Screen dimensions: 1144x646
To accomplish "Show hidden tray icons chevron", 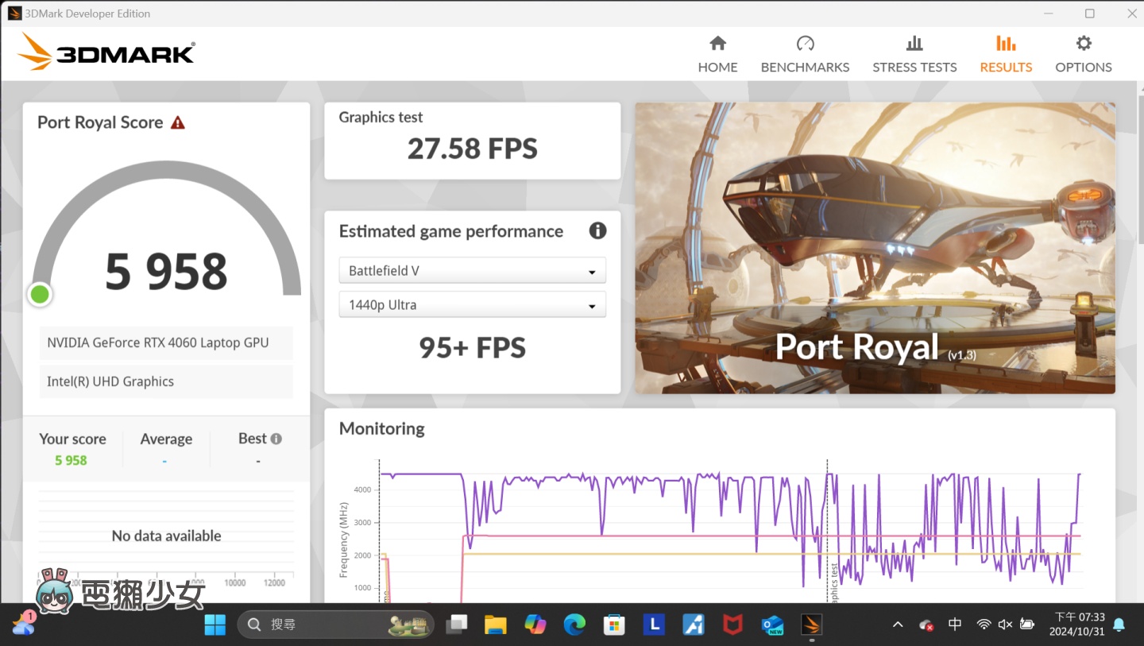I will click(x=898, y=625).
